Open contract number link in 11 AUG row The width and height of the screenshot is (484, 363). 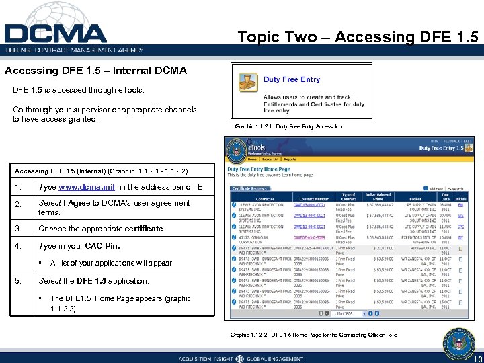[309, 227]
